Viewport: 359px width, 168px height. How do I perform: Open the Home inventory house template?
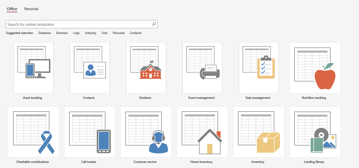[202, 132]
